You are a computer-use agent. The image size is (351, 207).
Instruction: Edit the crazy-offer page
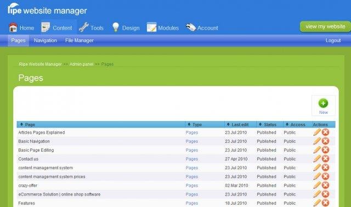click(317, 185)
